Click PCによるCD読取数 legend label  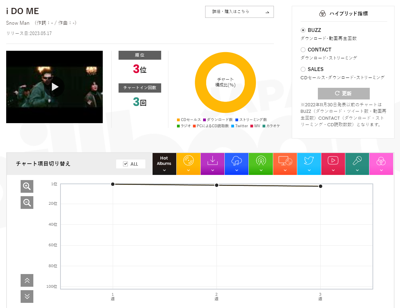[213, 126]
